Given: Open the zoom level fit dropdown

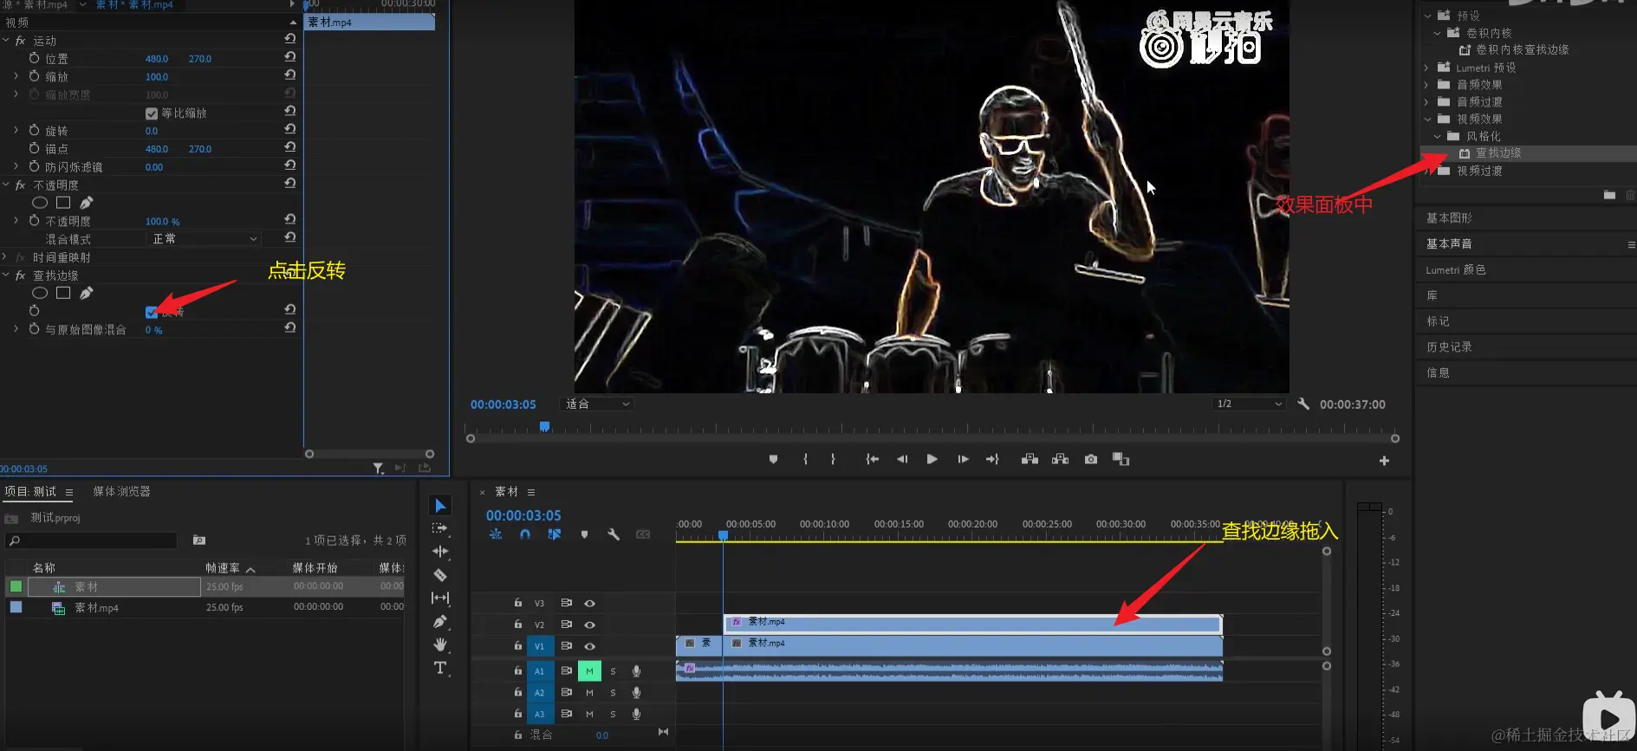Looking at the screenshot, I should pyautogui.click(x=598, y=404).
